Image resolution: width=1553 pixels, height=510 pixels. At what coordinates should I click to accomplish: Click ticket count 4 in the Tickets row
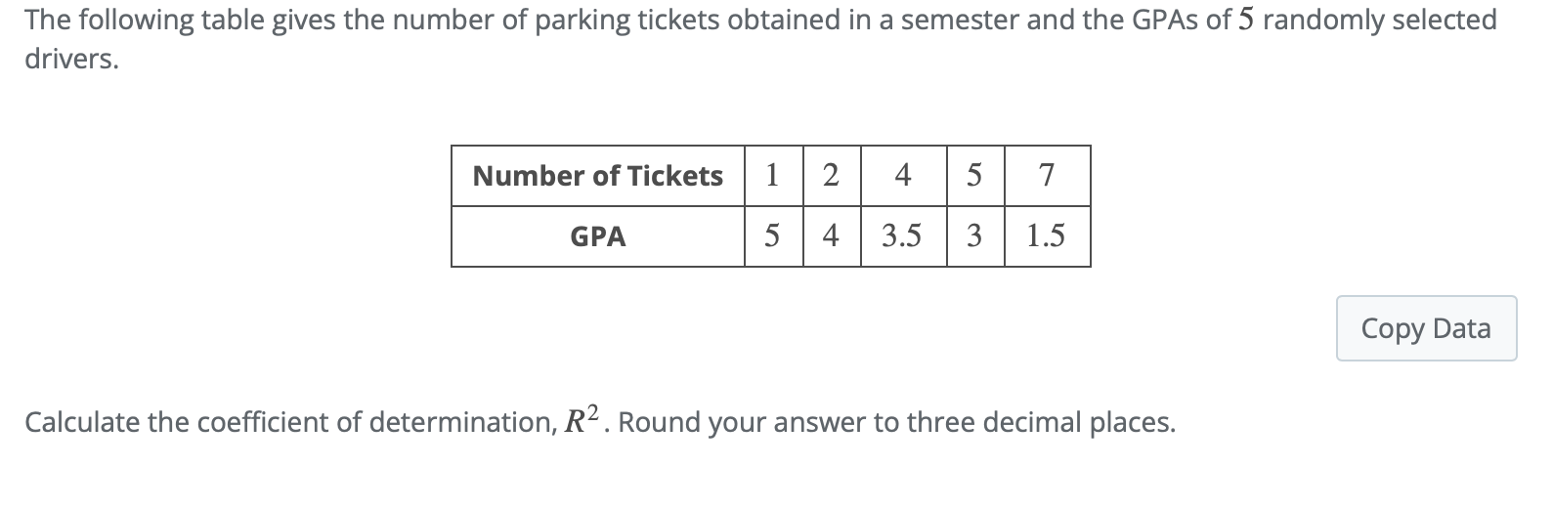[x=903, y=176]
